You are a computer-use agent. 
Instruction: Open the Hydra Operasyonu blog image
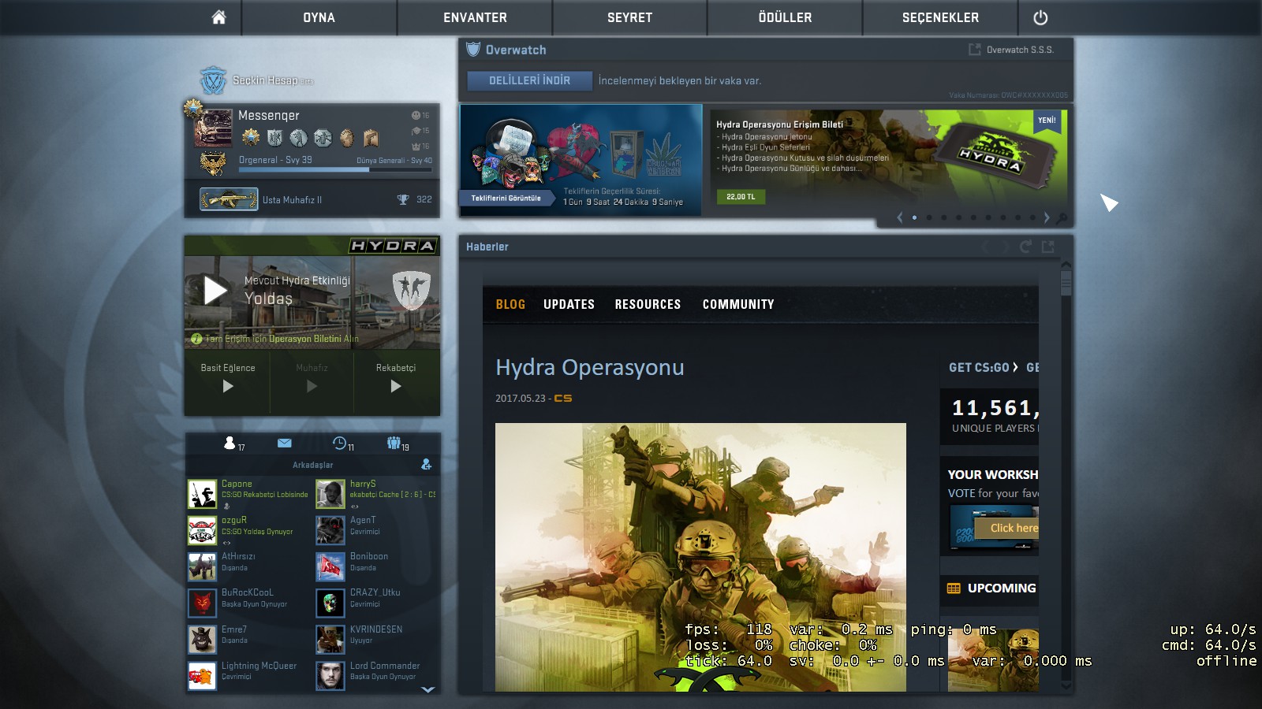coord(700,557)
